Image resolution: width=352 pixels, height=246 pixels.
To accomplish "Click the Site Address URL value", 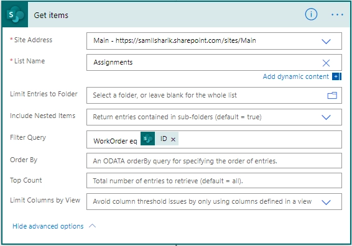I will point(175,40).
